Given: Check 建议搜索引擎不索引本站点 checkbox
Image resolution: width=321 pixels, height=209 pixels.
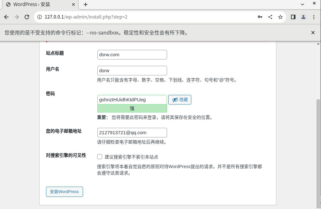Looking at the screenshot, I should [x=100, y=157].
